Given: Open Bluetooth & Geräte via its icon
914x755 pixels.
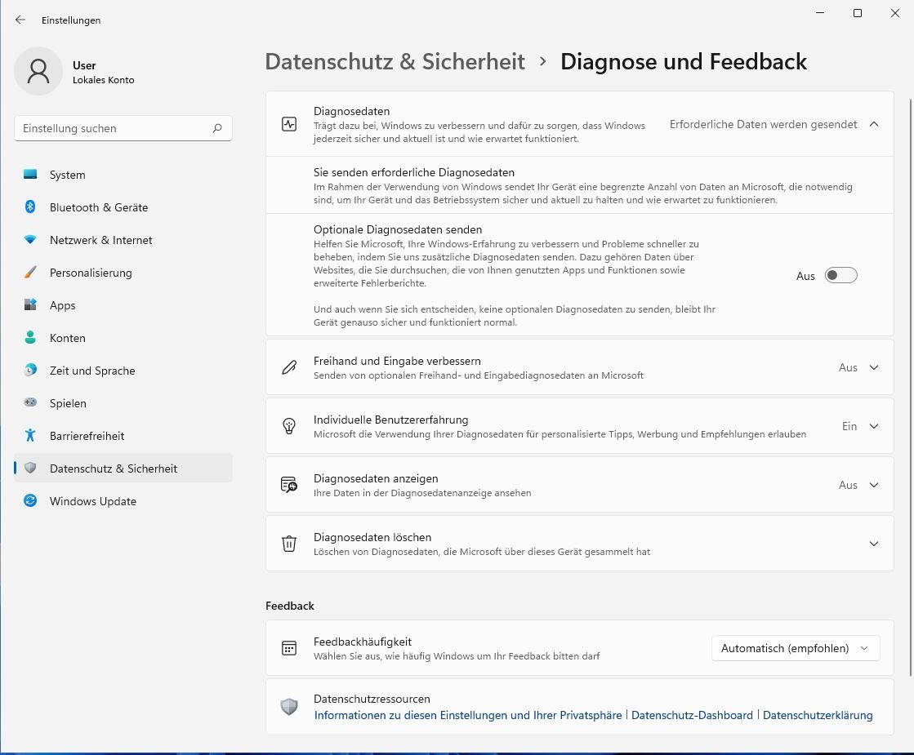Looking at the screenshot, I should 30,207.
